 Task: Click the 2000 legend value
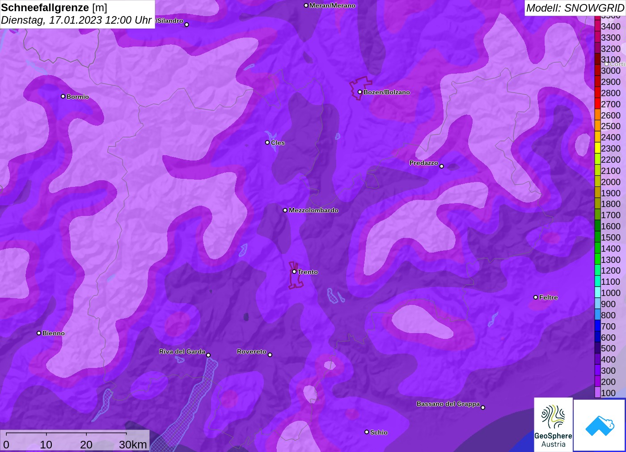pyautogui.click(x=611, y=182)
